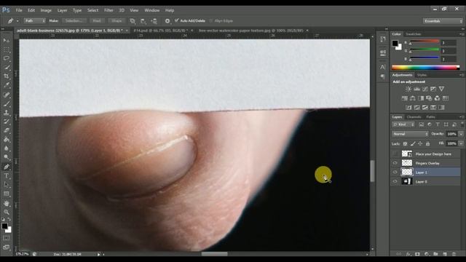Toggle lock transparent pixels
Screen dimensions: 466x262
(x=405, y=144)
